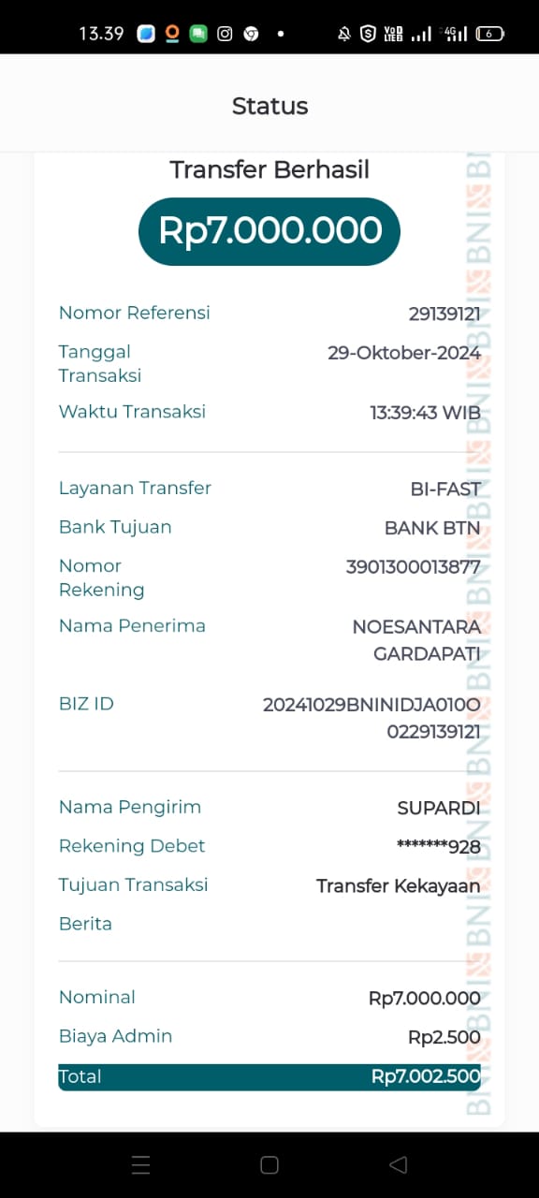
Task: Tap the Status page title
Action: [269, 106]
